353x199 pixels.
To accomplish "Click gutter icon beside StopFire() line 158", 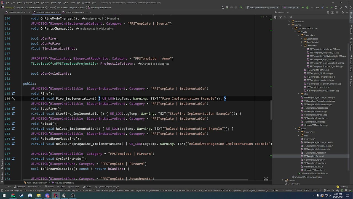I will [x=13, y=109].
